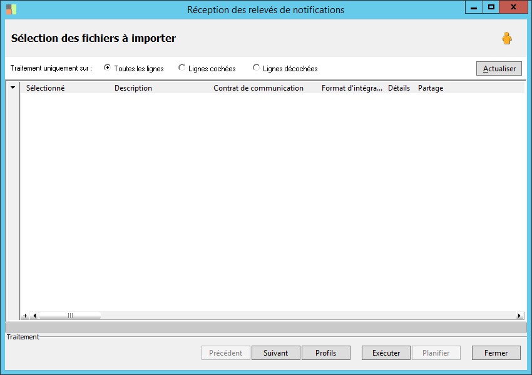Click the right scroll arrow
Screen dimensions: 532x375
[519, 316]
